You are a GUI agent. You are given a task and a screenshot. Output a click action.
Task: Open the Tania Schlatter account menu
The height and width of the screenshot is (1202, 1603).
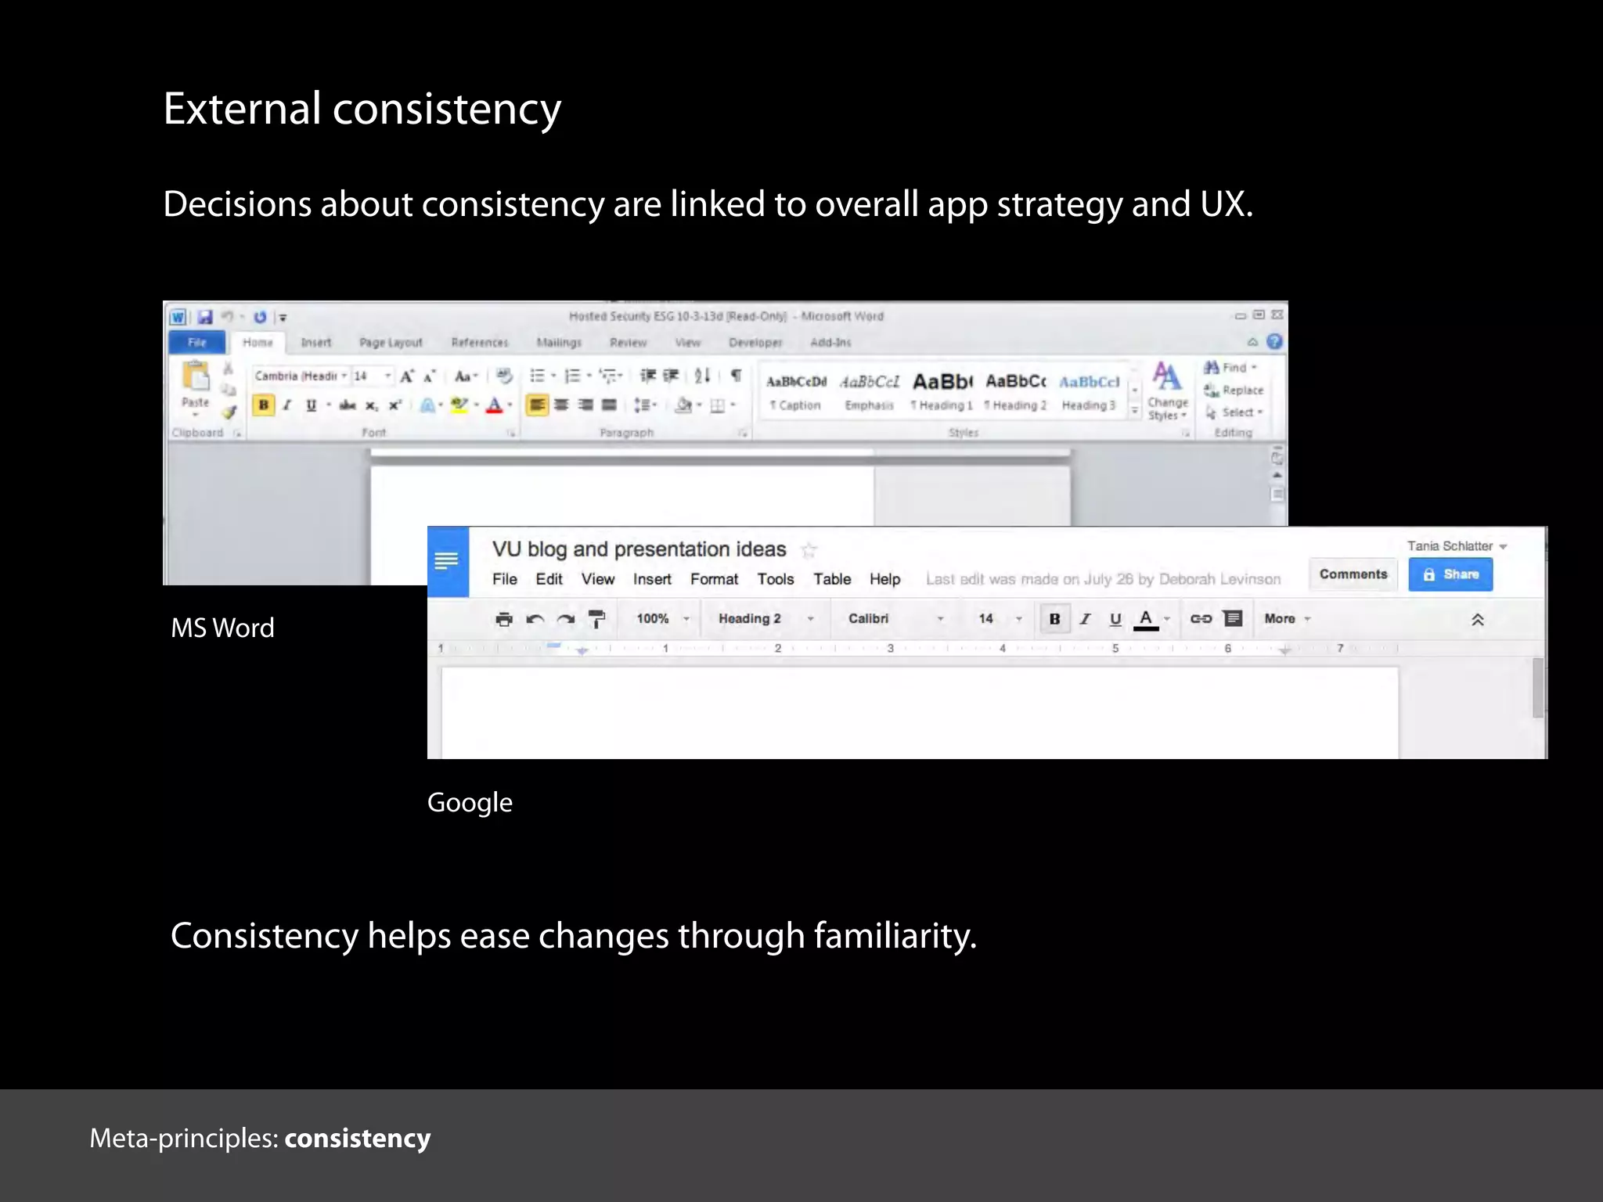(1457, 546)
